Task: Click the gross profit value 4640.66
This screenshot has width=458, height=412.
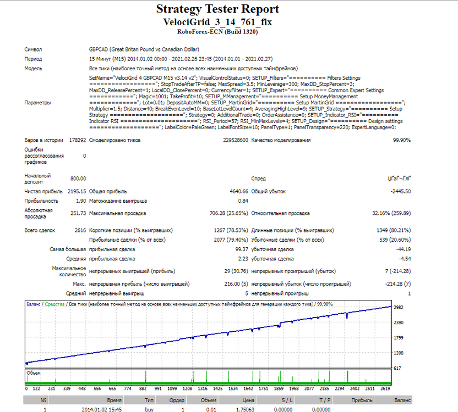Action: click(x=239, y=192)
